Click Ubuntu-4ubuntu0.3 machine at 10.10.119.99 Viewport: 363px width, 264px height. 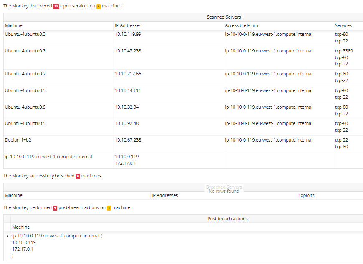tap(25, 34)
